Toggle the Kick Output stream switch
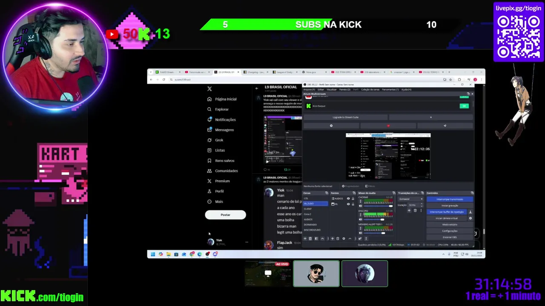 tap(464, 106)
